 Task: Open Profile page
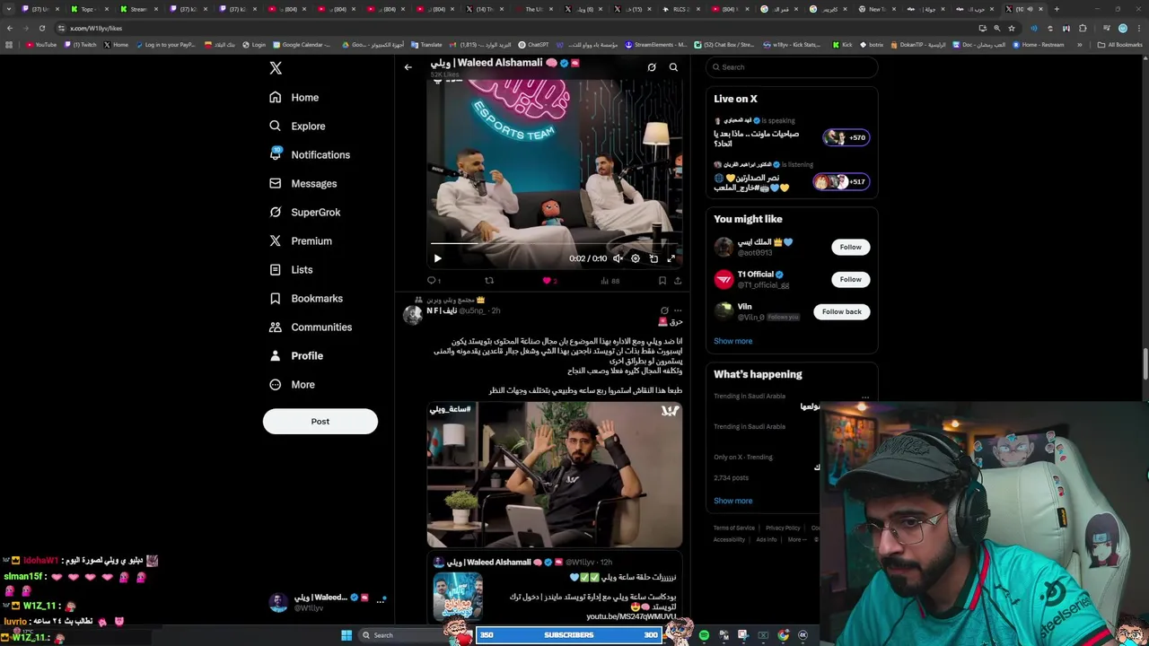coord(296,355)
